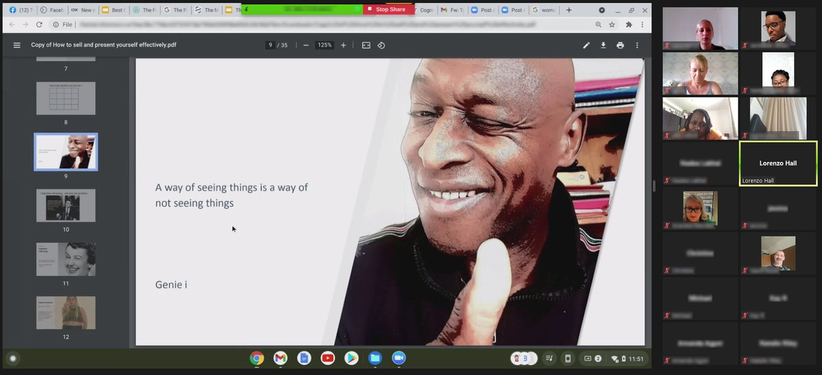Open the launcher circle button
The height and width of the screenshot is (375, 822).
(12, 358)
